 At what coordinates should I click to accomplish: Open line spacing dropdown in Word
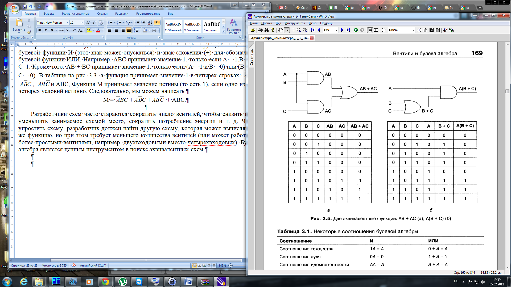pyautogui.click(x=137, y=30)
